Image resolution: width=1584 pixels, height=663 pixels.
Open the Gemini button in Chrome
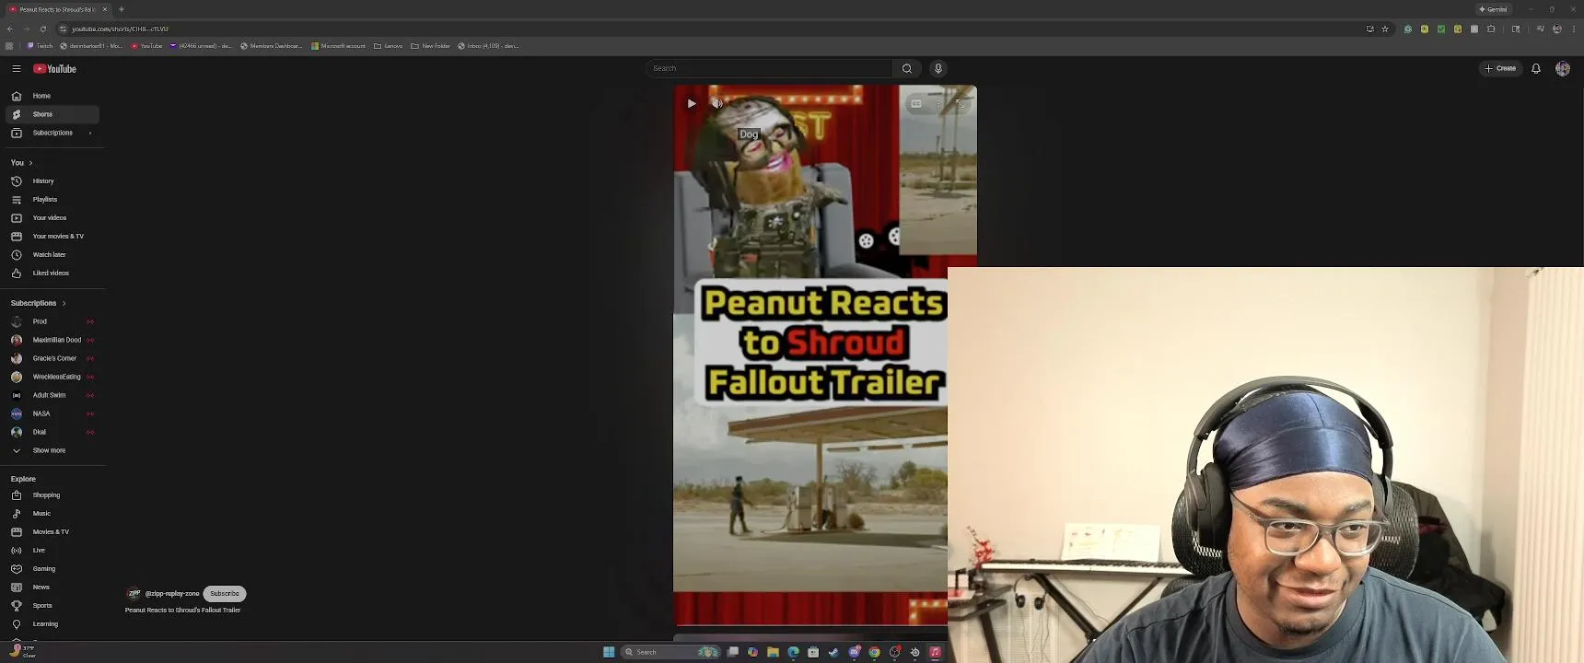(1493, 9)
